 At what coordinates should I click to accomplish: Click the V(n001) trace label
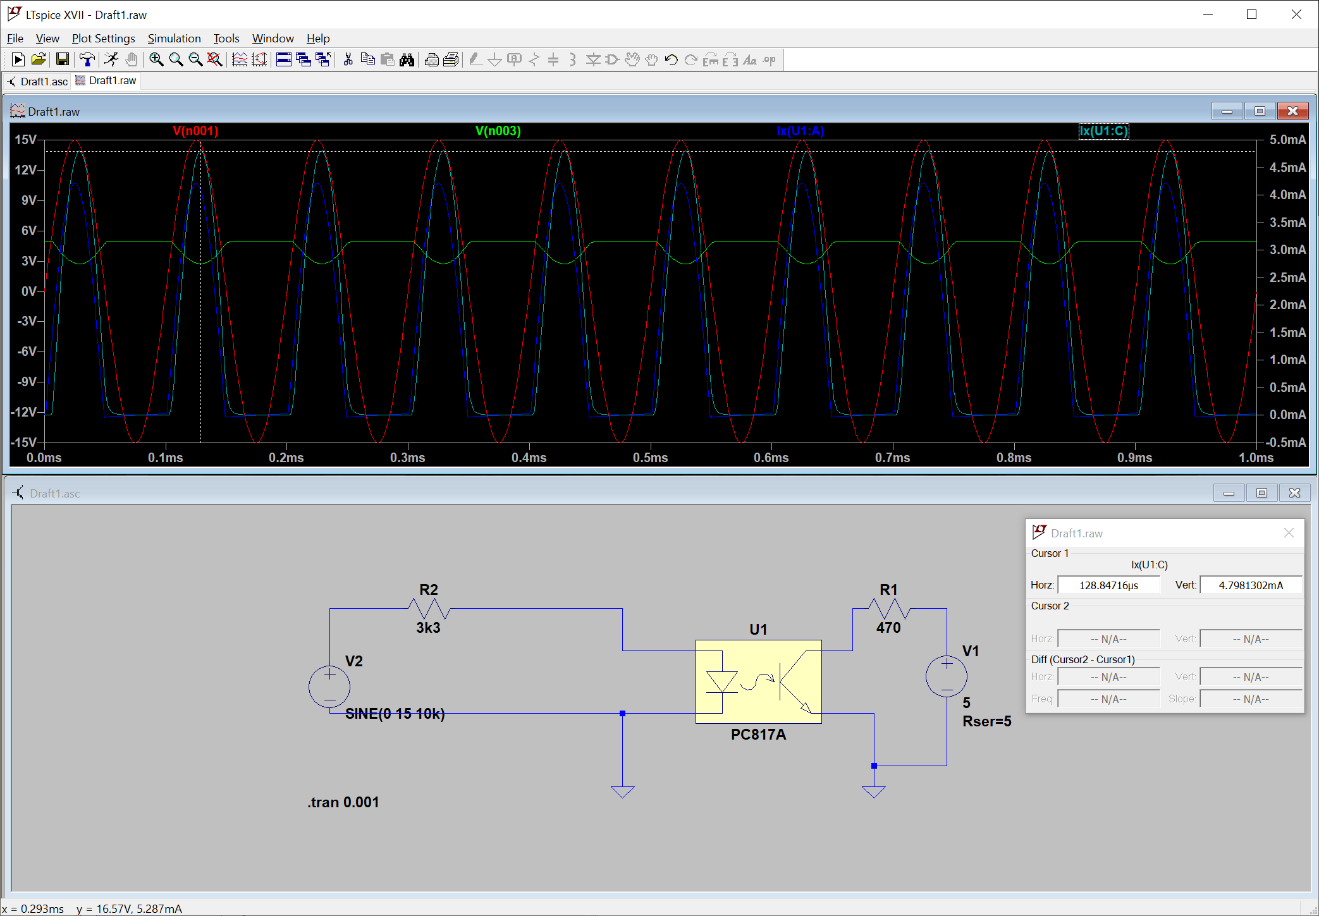pos(195,131)
